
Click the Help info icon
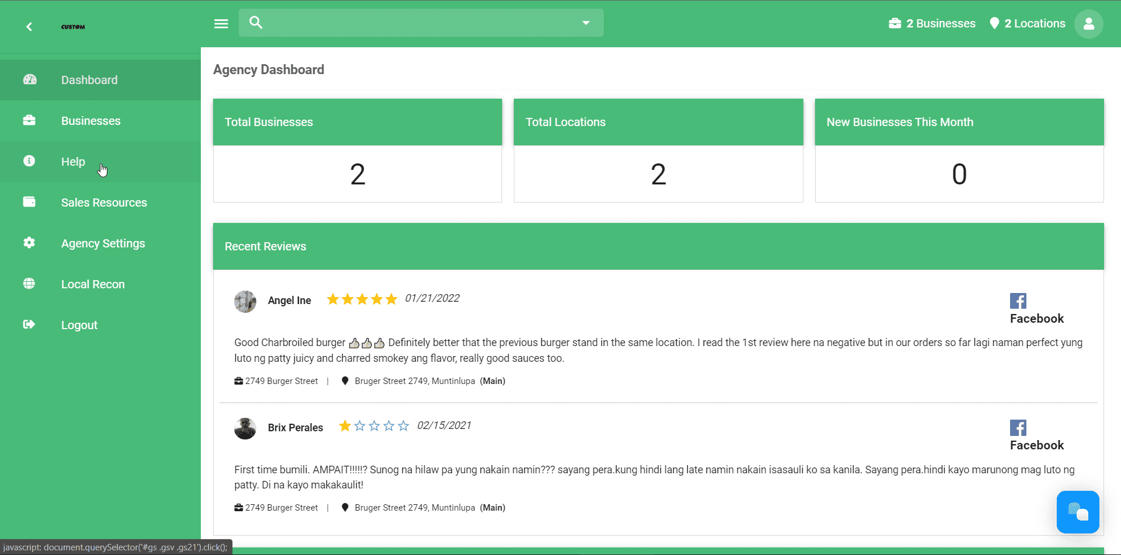click(x=29, y=161)
